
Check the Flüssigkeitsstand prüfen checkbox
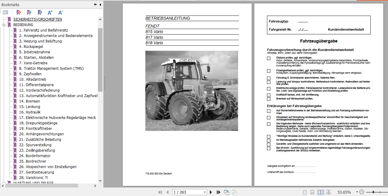coord(268,71)
